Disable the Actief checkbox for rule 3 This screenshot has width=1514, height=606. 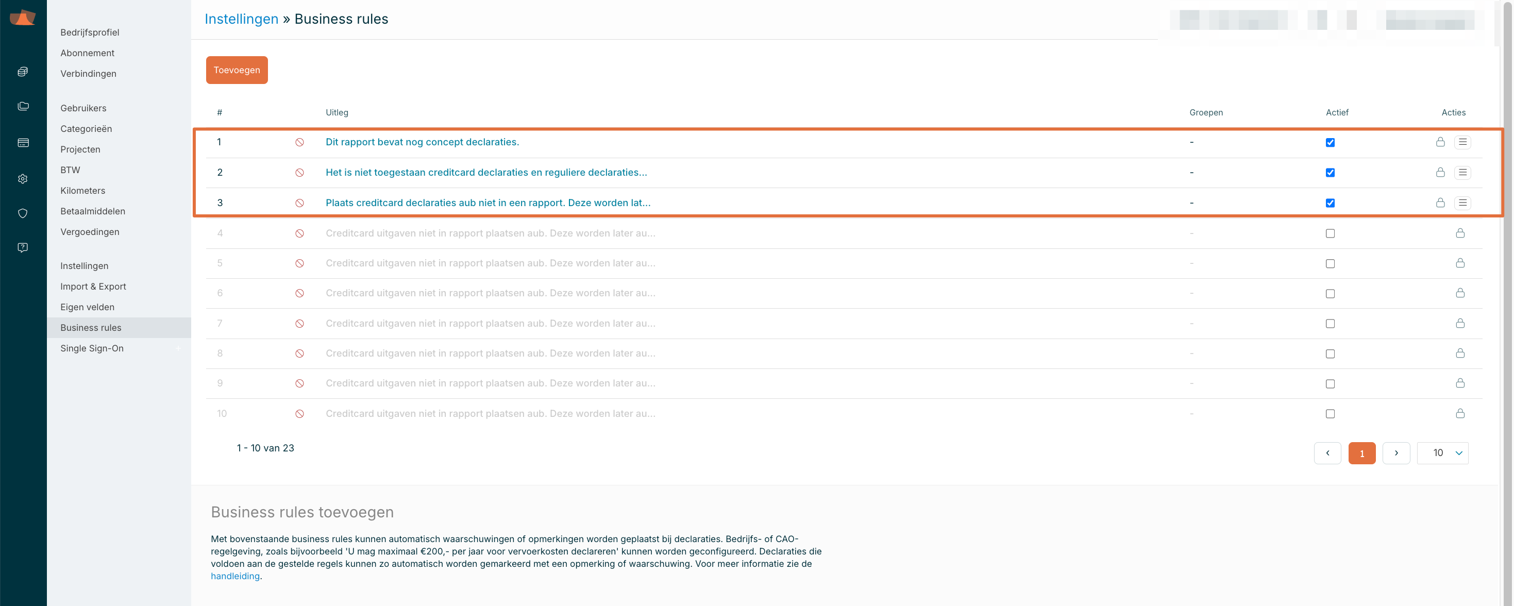[1330, 204]
